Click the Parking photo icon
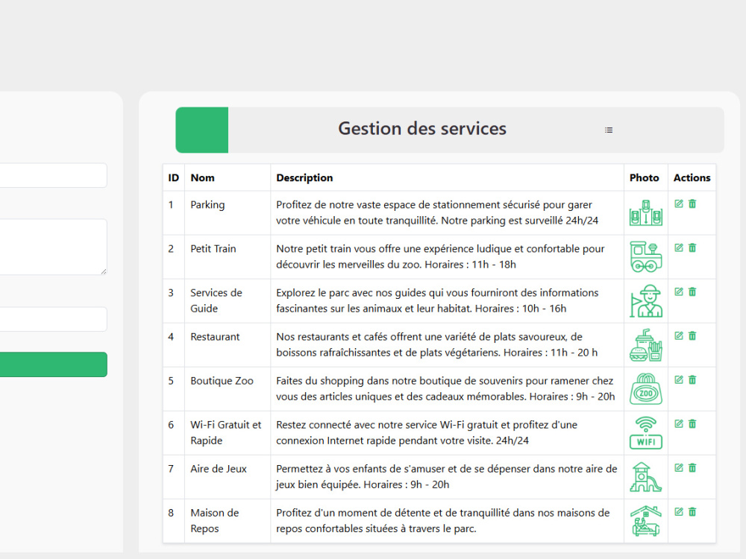 tap(645, 213)
